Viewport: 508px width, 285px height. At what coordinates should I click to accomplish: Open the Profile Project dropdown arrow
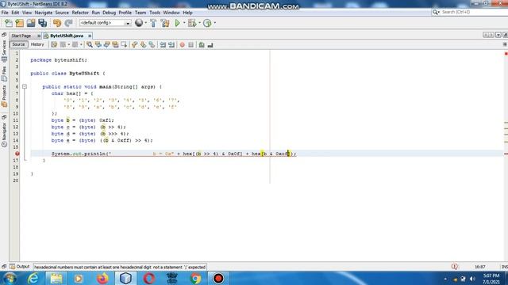(x=214, y=23)
